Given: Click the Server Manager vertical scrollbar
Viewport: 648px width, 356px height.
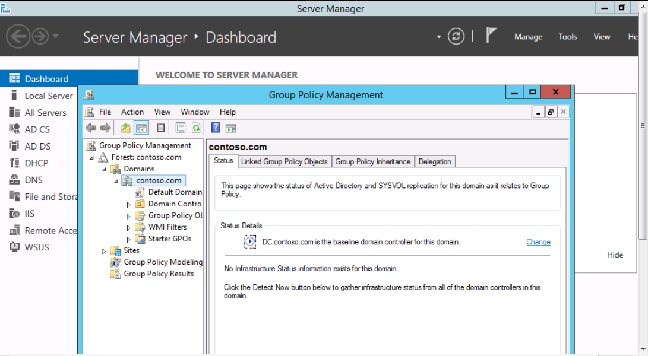Looking at the screenshot, I should click(x=643, y=126).
